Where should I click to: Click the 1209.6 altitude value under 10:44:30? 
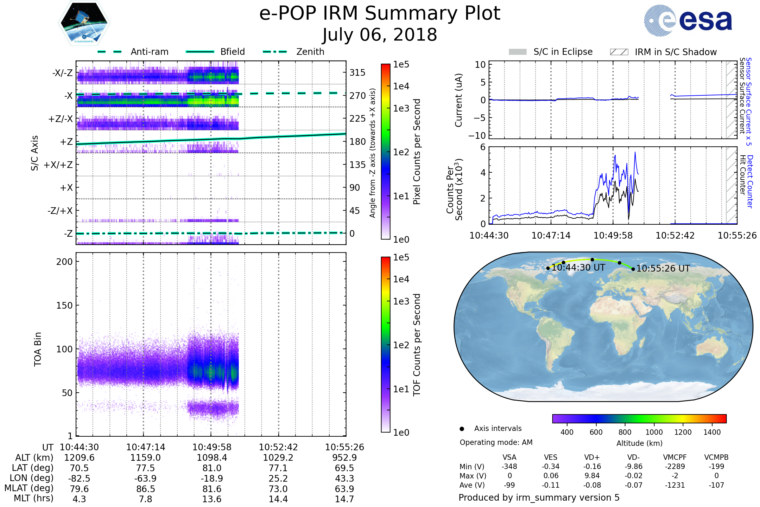point(79,458)
